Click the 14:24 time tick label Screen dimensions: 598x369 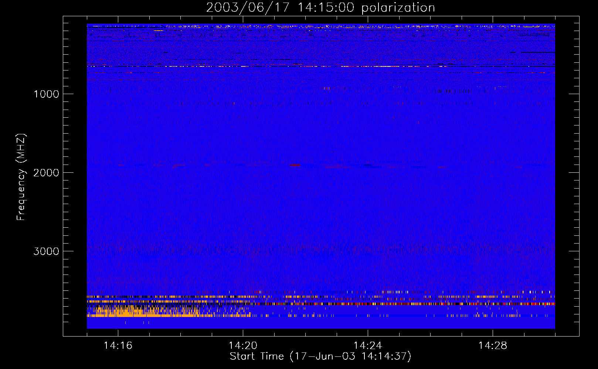click(x=368, y=345)
